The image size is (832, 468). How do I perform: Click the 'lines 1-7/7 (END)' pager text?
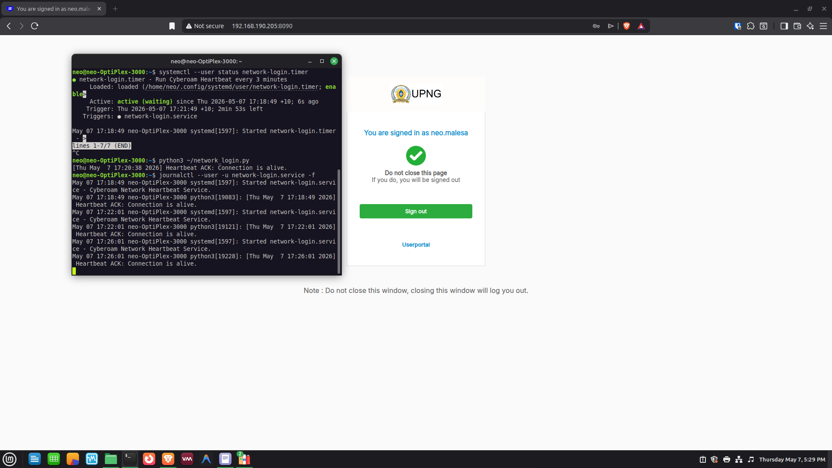tap(102, 146)
